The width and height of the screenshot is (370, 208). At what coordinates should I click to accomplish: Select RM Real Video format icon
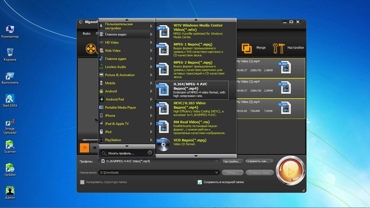pyautogui.click(x=163, y=127)
